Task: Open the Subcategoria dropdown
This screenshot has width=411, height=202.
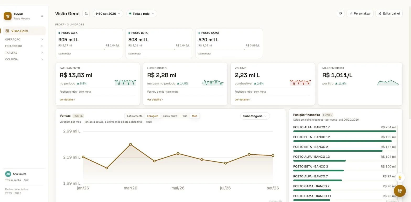Action: click(x=255, y=116)
